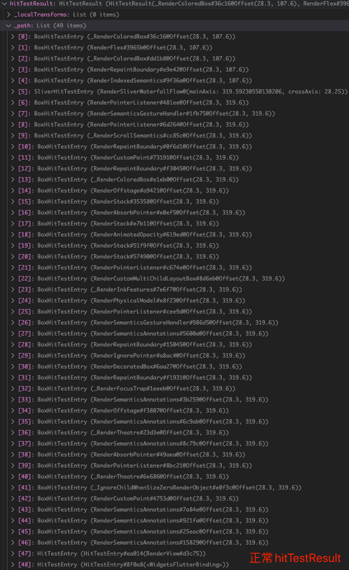
Task: Expand entry [23] _RenderInkFeatures#7e6f7
Action: pos(13,289)
